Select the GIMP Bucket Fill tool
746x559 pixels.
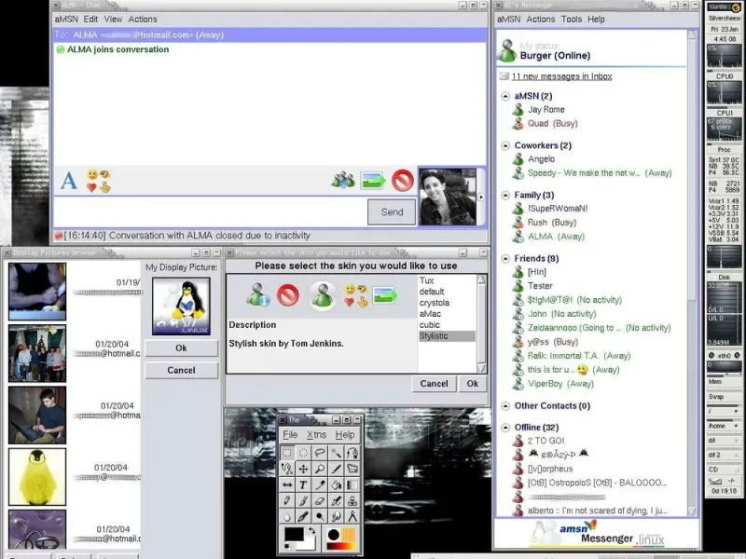point(336,484)
